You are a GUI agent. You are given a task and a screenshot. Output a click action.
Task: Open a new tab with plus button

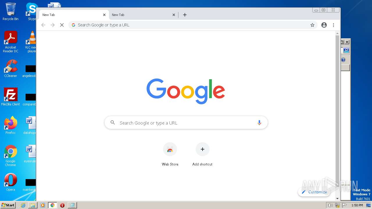[185, 15]
